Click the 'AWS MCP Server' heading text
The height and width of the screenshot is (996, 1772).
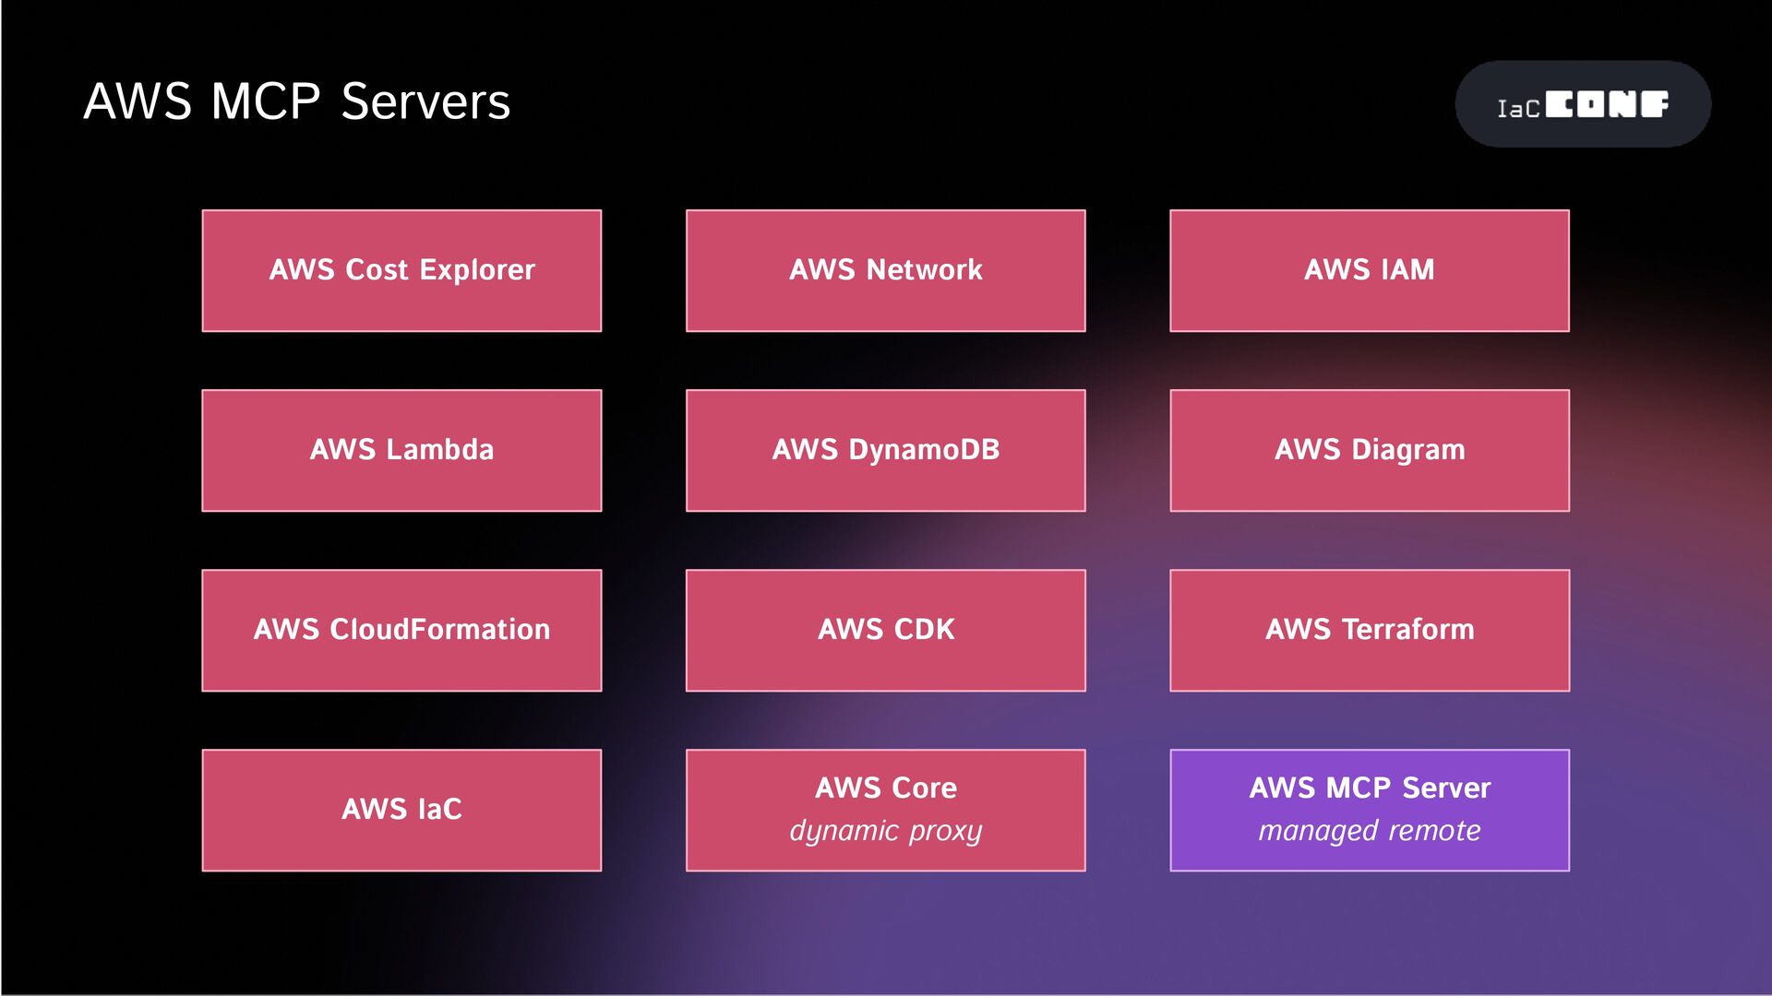[x=1369, y=788]
